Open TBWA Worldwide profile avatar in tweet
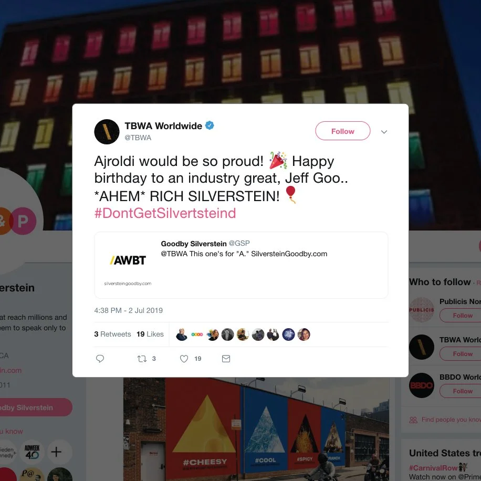This screenshot has width=481, height=481. coord(107,132)
